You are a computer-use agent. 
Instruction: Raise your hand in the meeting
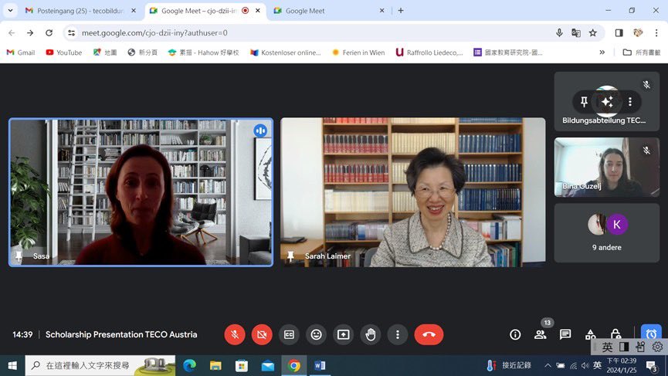[x=370, y=334]
